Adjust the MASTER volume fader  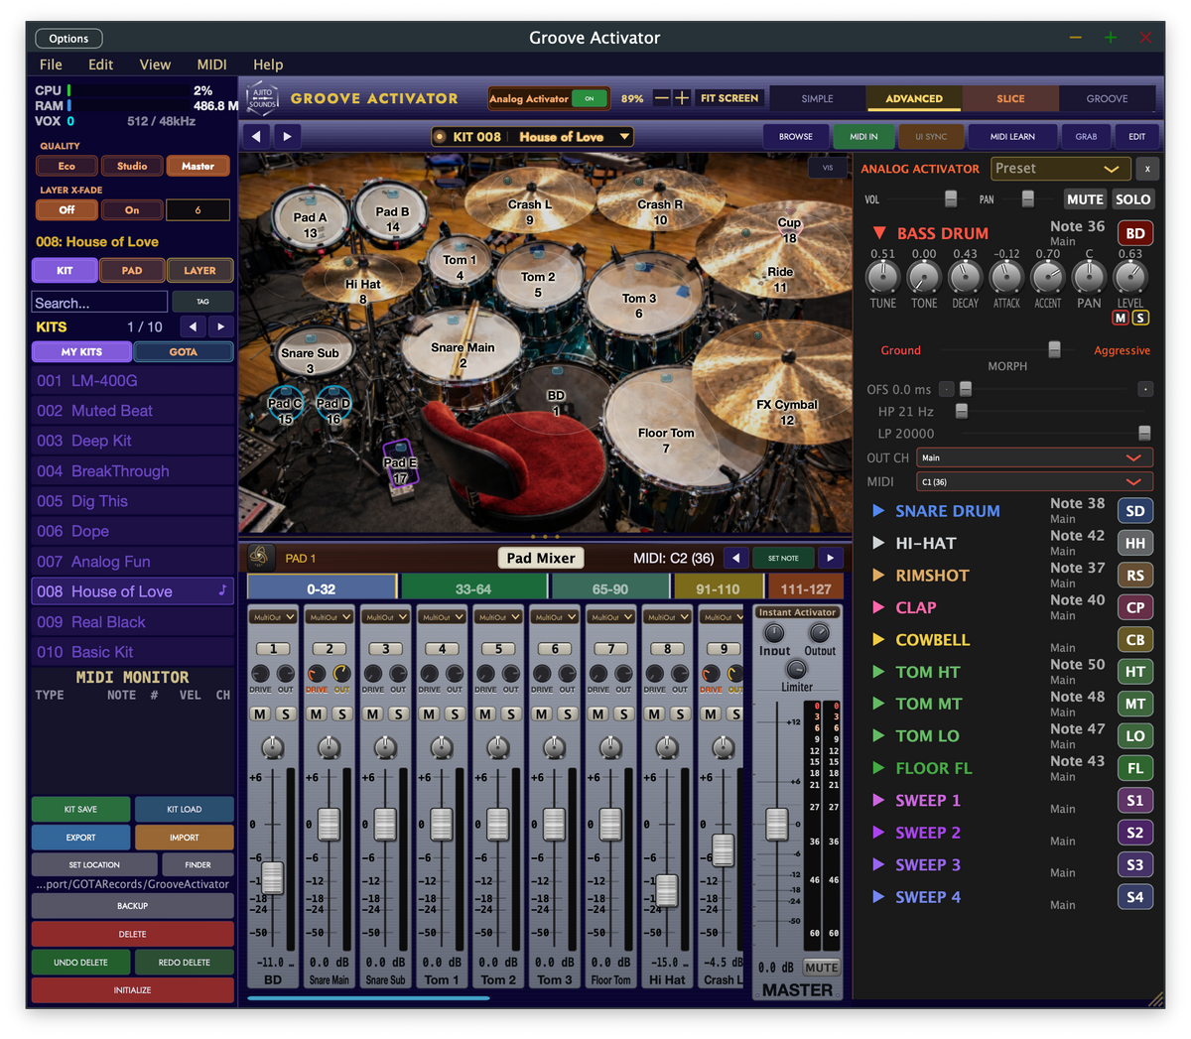pyautogui.click(x=776, y=824)
